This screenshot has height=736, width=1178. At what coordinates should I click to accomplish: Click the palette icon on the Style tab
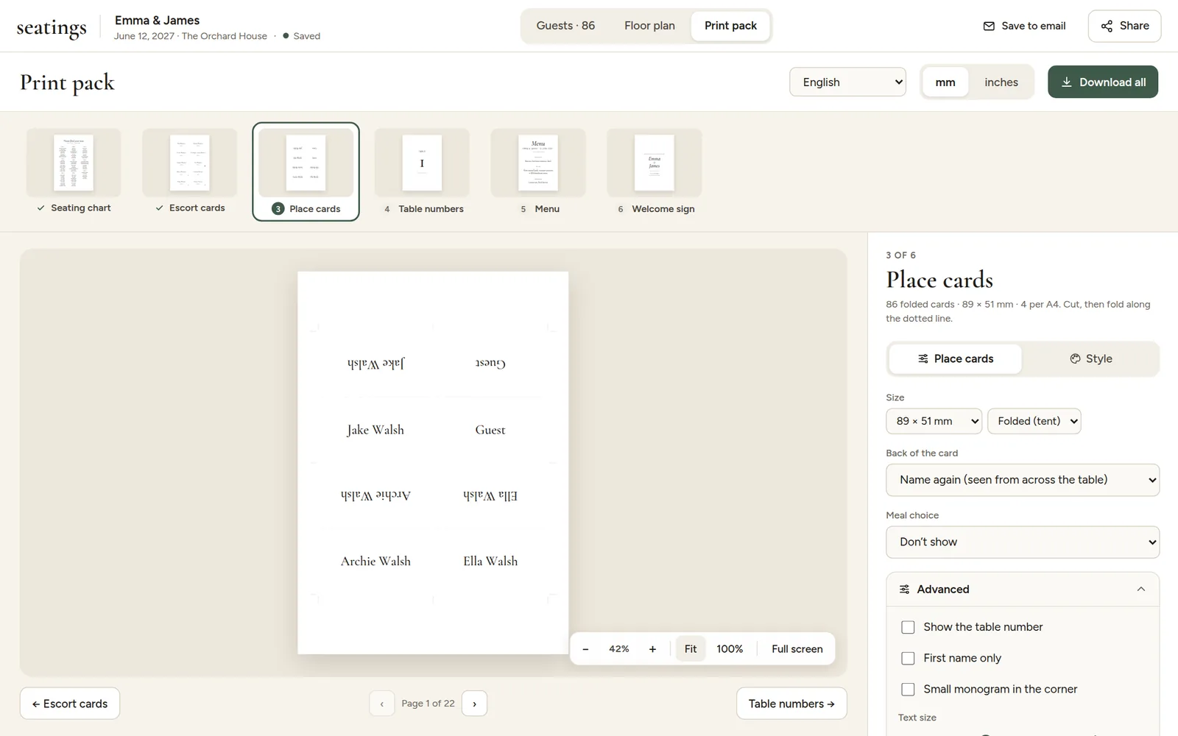point(1075,358)
